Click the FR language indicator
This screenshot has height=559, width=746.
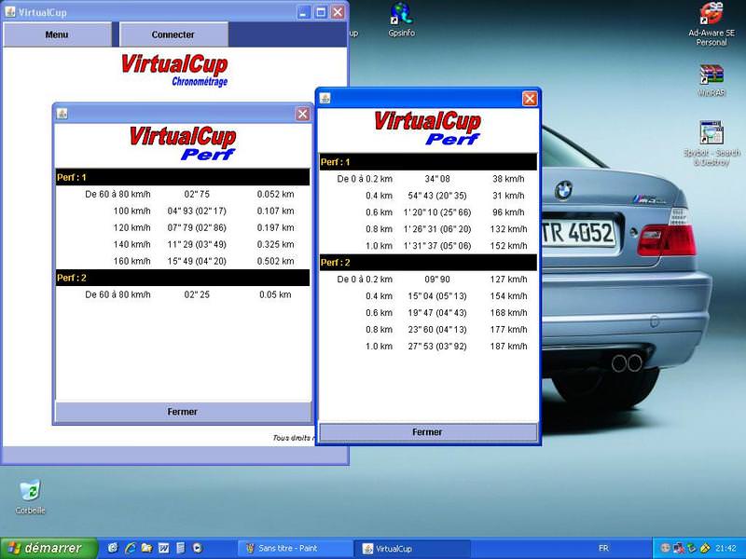click(x=603, y=548)
